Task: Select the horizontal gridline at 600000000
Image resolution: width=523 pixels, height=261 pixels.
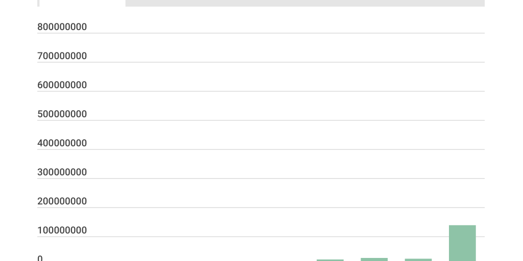Action: 286,91
